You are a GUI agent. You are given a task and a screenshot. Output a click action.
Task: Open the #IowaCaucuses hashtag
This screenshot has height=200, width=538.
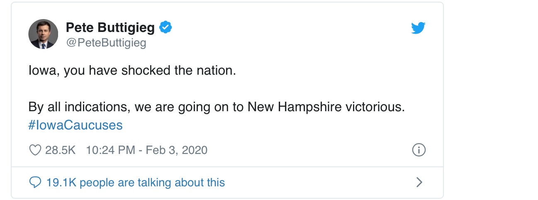[x=75, y=125]
